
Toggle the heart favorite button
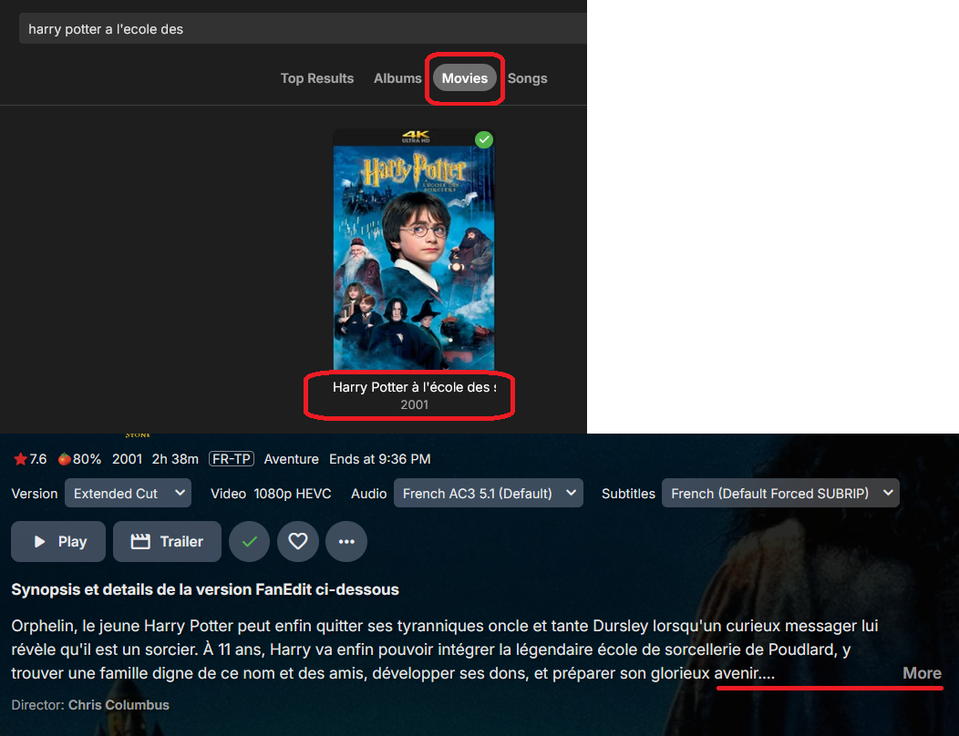(298, 542)
